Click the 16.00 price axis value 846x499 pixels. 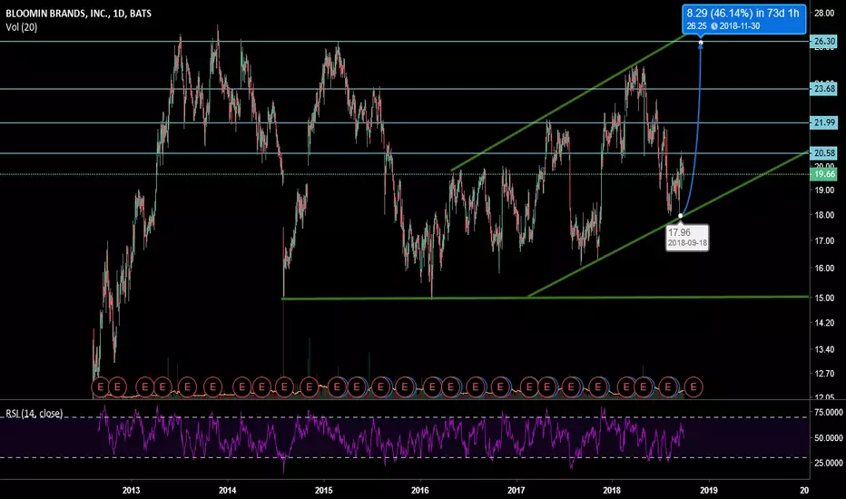point(824,269)
